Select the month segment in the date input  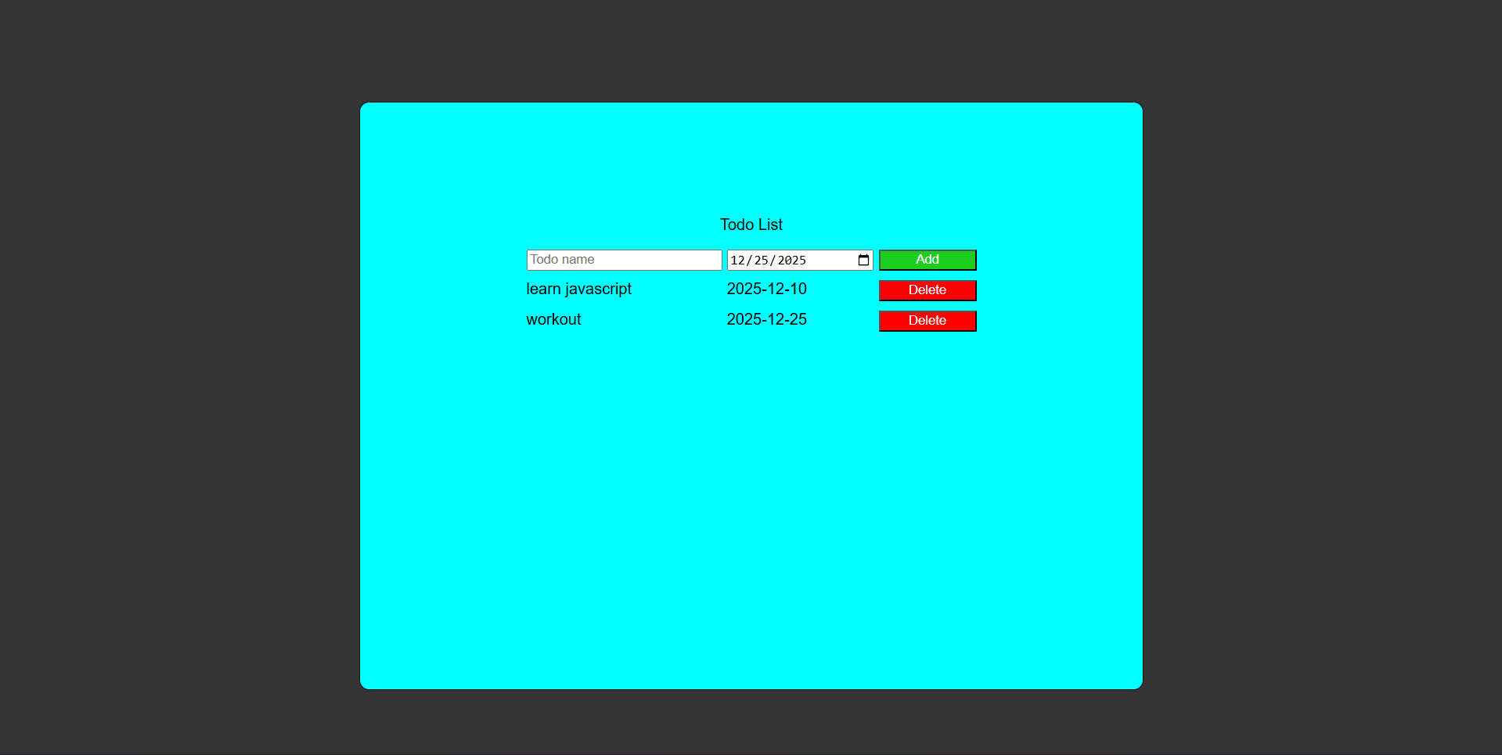pyautogui.click(x=737, y=261)
